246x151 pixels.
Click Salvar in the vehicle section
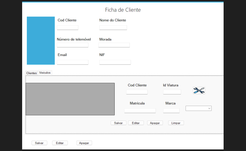click(118, 123)
